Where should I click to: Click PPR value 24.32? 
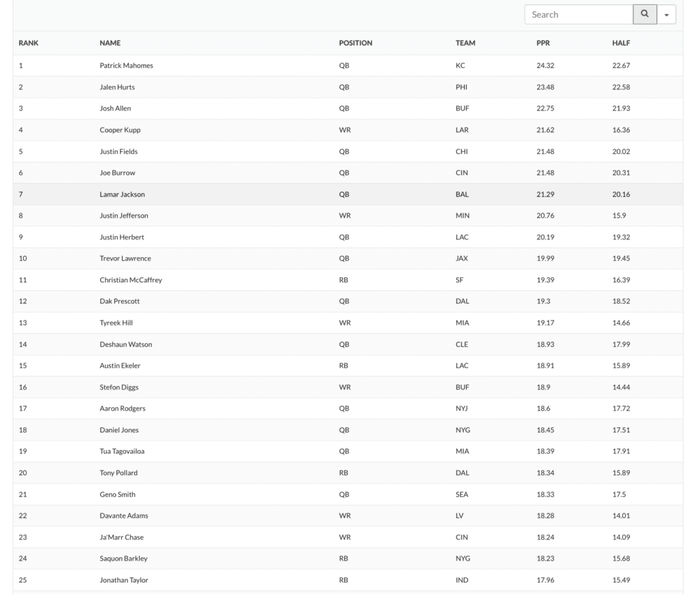[545, 65]
